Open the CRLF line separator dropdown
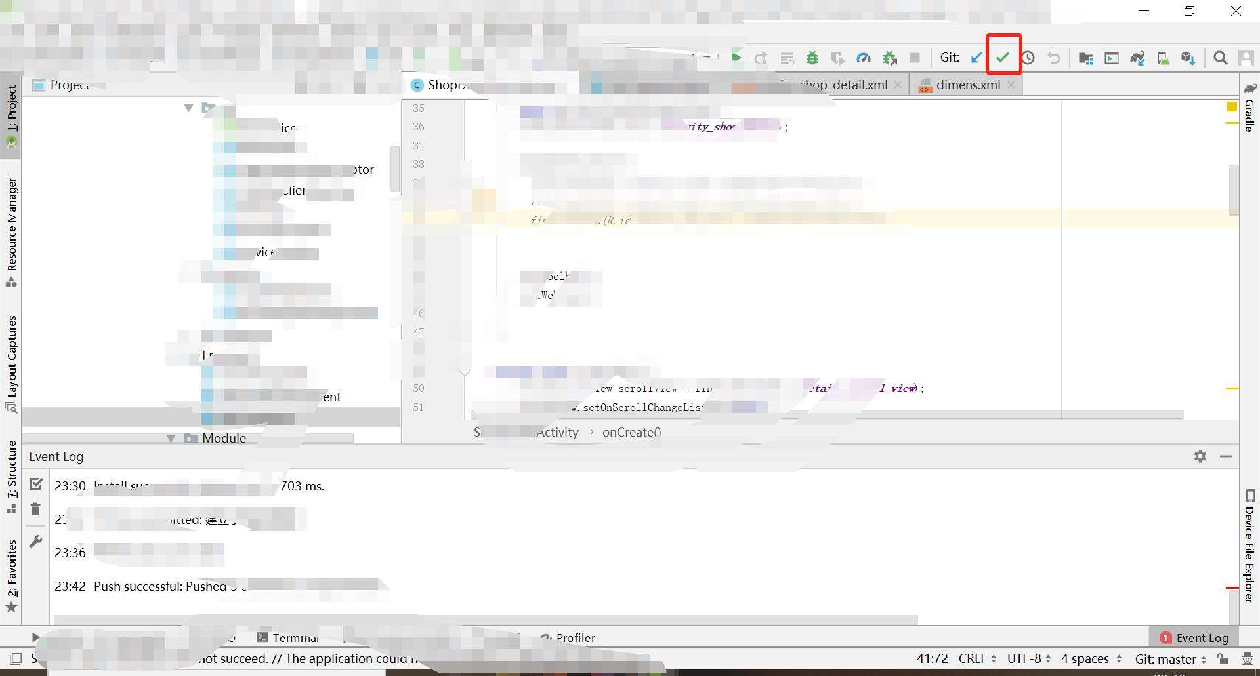This screenshot has height=676, width=1260. pyautogui.click(x=977, y=658)
